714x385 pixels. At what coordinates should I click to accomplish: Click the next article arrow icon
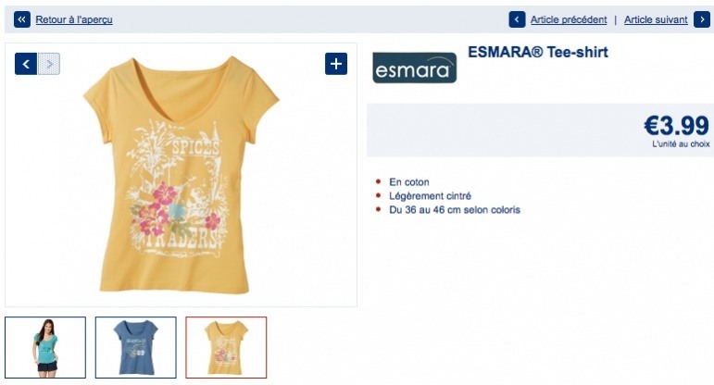pyautogui.click(x=702, y=19)
